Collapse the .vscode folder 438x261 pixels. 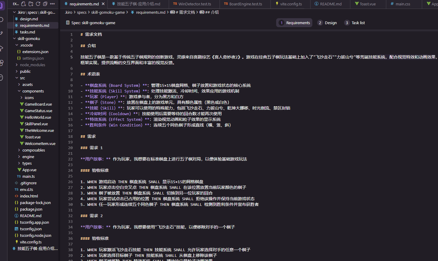point(26,45)
